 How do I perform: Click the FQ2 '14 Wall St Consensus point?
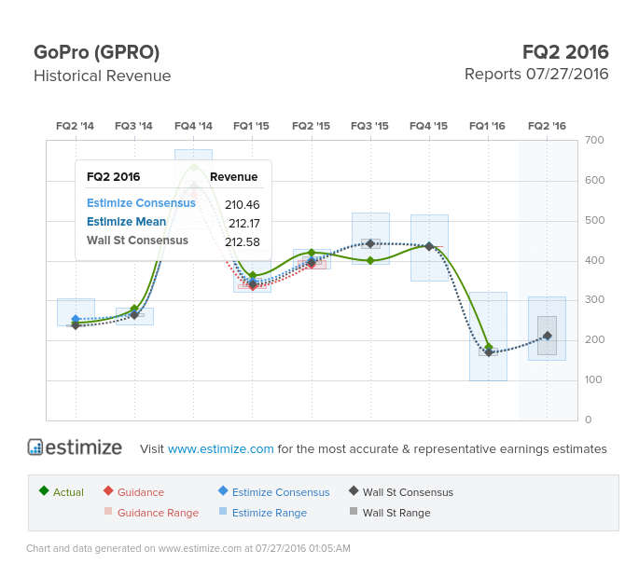point(76,325)
